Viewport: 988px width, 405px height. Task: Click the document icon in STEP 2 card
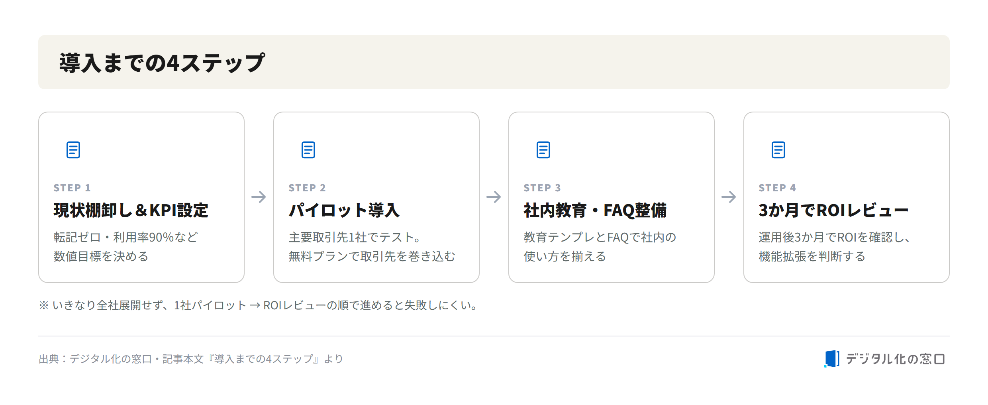[308, 150]
